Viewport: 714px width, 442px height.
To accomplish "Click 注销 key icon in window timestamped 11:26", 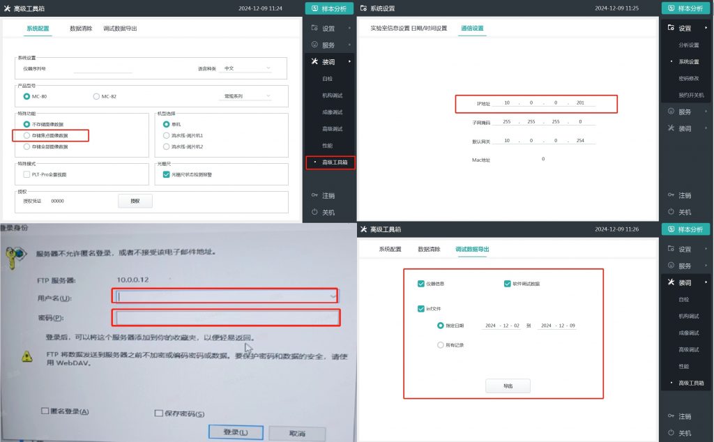I will click(671, 416).
